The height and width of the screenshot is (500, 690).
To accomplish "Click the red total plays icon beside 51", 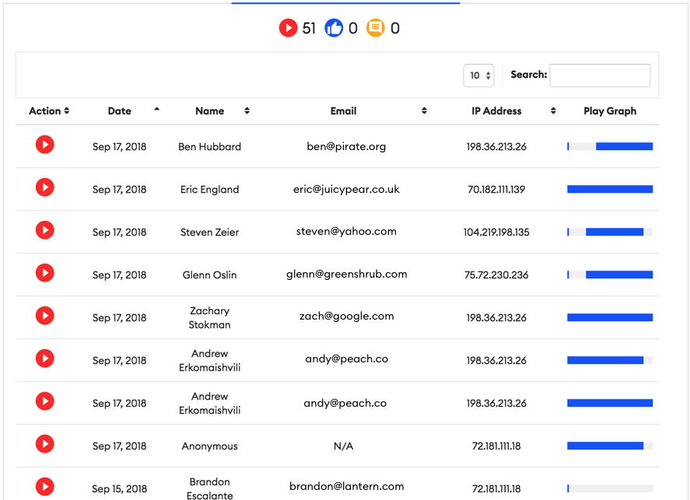I will click(x=289, y=28).
